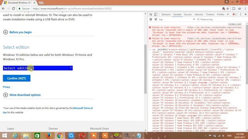Open the blue sync app on taskbar
Viewport: 248px width, 139px height.
(71, 136)
